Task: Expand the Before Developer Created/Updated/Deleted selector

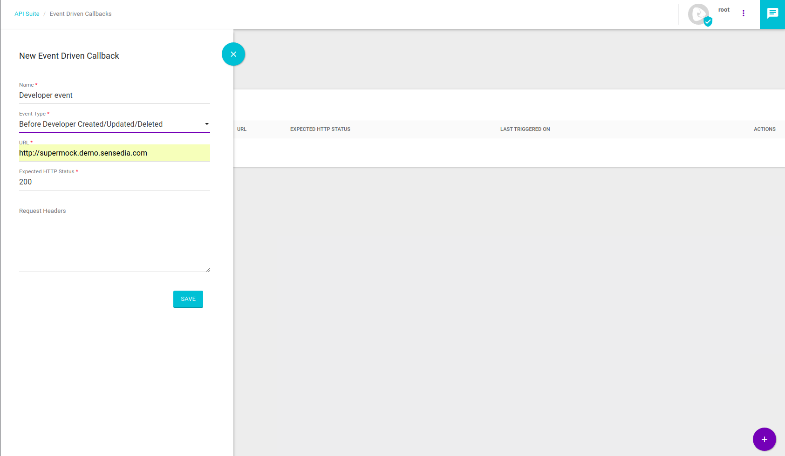Action: coord(114,124)
